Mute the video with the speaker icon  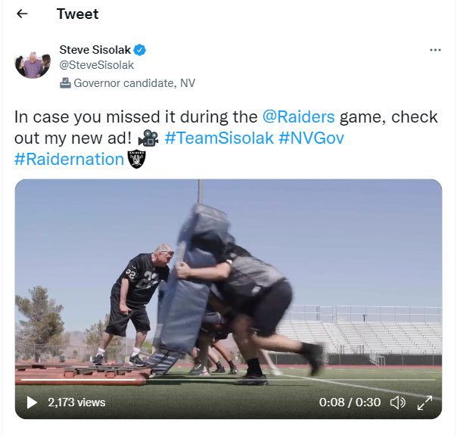pyautogui.click(x=398, y=402)
